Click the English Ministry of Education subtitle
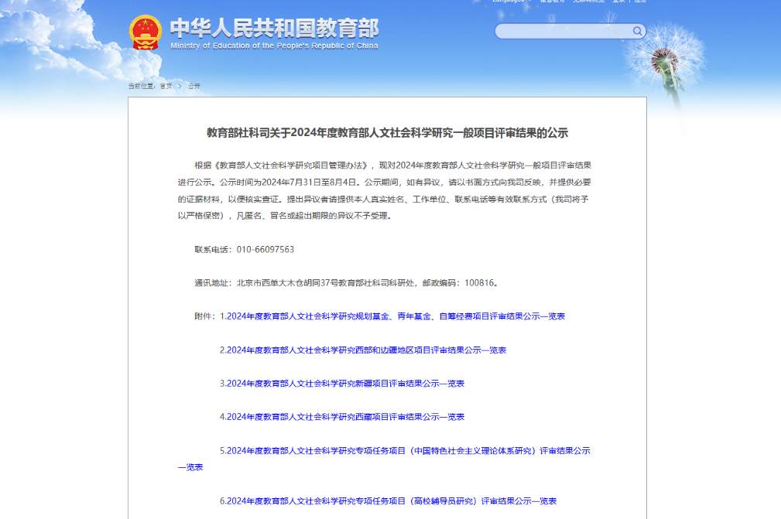781x519 pixels. click(274, 46)
